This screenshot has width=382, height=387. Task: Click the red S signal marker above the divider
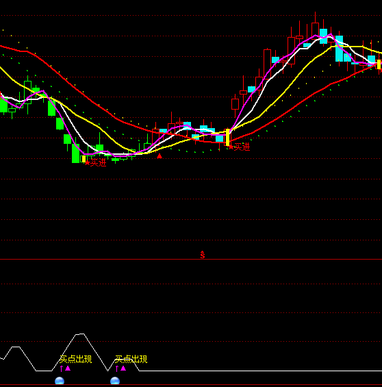203,255
